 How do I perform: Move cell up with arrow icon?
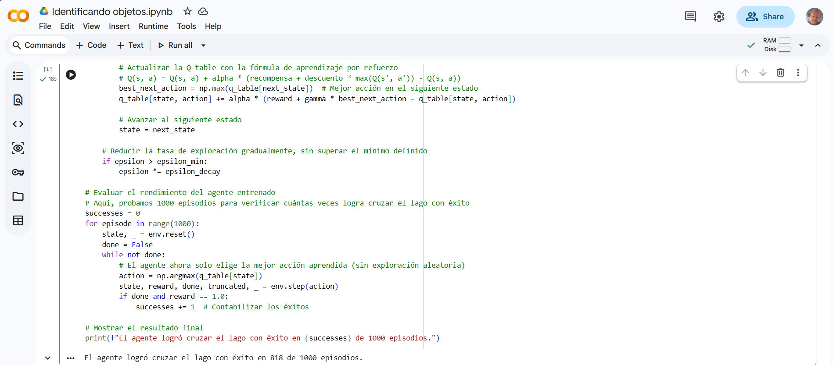745,72
